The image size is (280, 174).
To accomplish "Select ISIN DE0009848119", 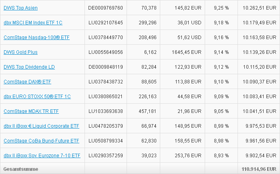I will coord(105,67).
